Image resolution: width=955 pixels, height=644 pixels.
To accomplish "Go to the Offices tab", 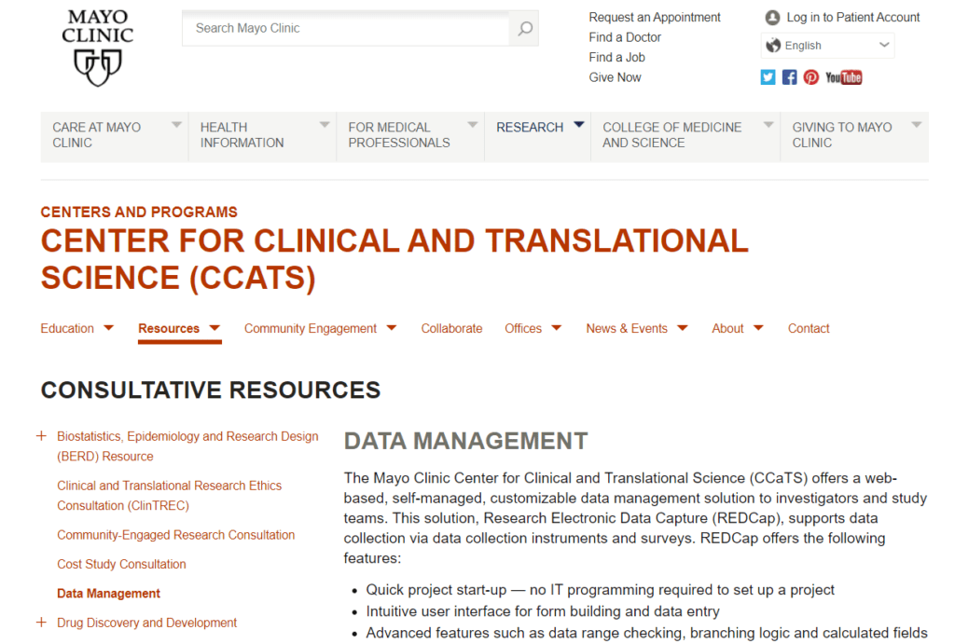I will (523, 329).
